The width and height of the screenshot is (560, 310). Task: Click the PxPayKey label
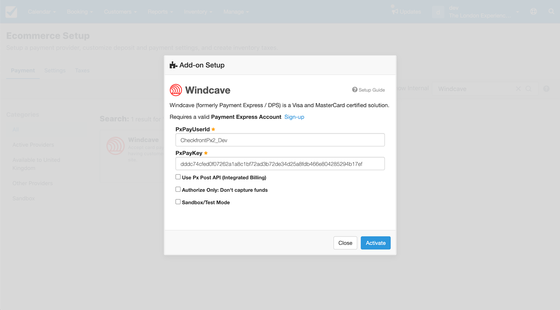click(189, 153)
